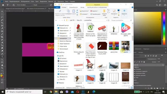The width and height of the screenshot is (167, 94).
Task: Select the Move tool in Photoshop toolbar
Action: (2, 11)
